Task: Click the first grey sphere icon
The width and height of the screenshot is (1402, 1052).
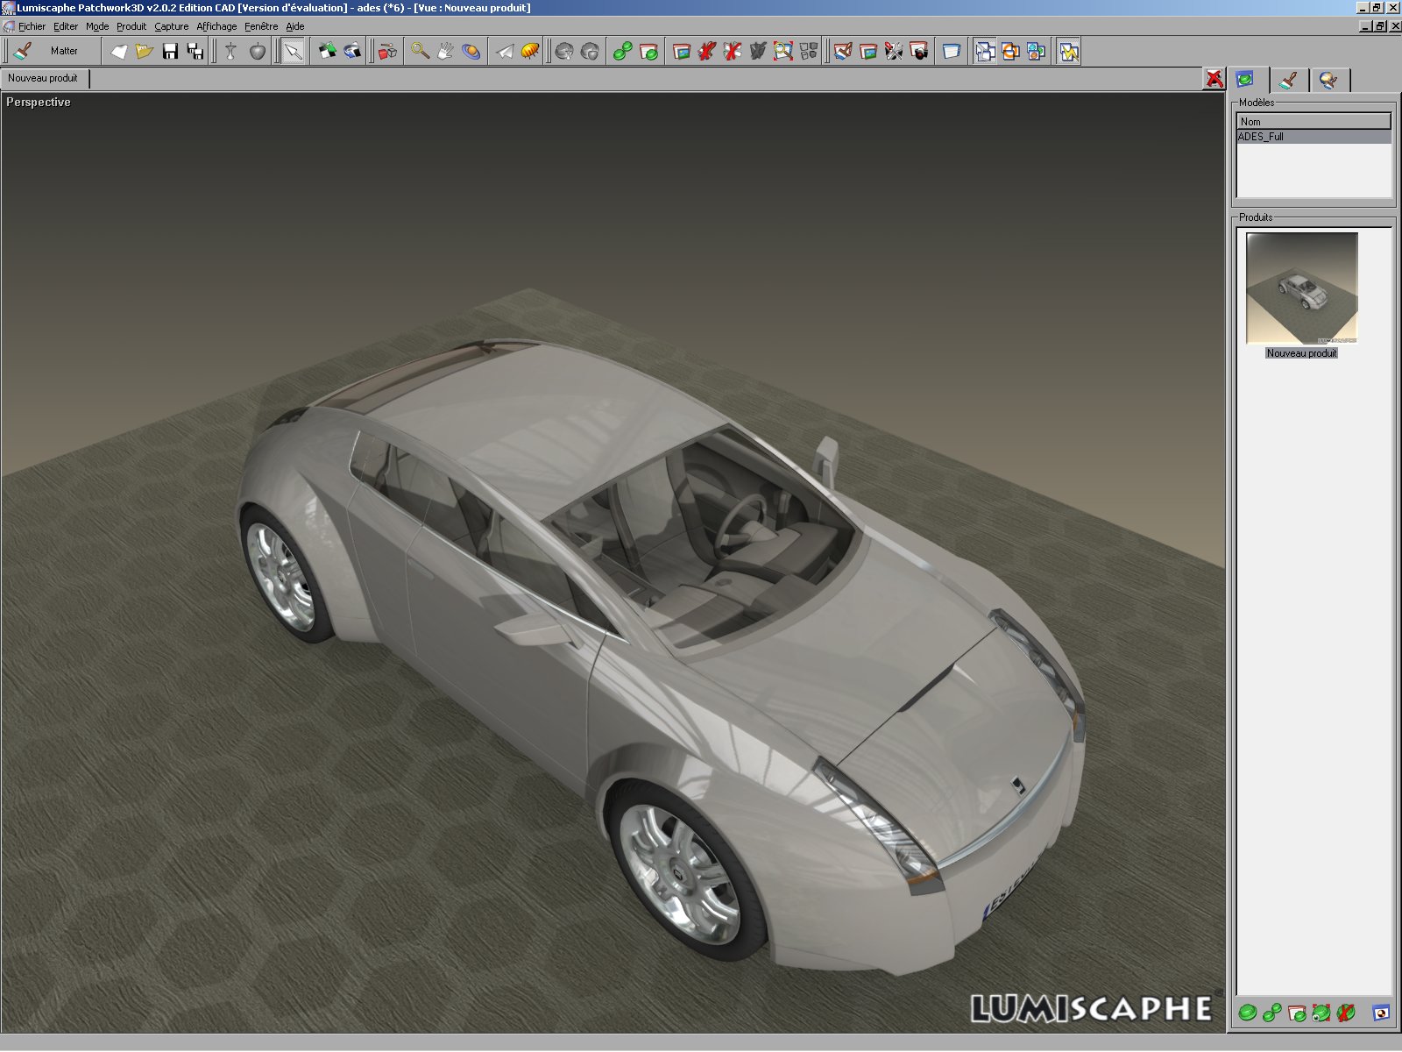Action: click(565, 51)
